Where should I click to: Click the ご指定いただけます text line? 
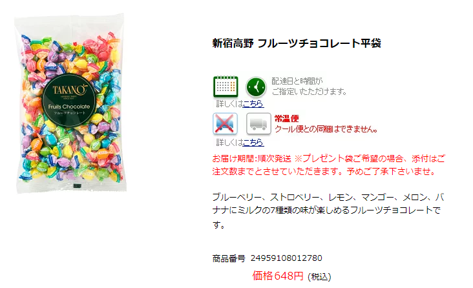tap(310, 92)
